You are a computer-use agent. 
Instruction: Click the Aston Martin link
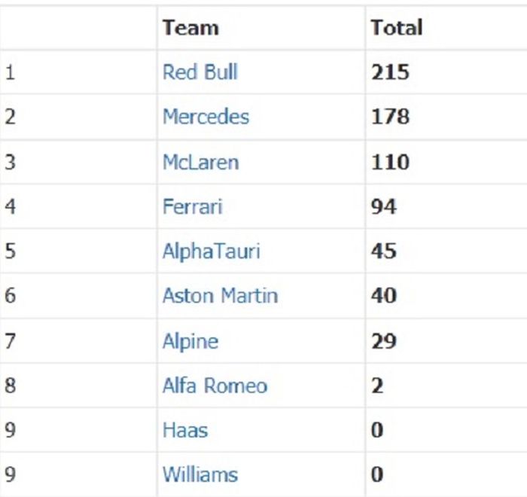[x=220, y=296]
